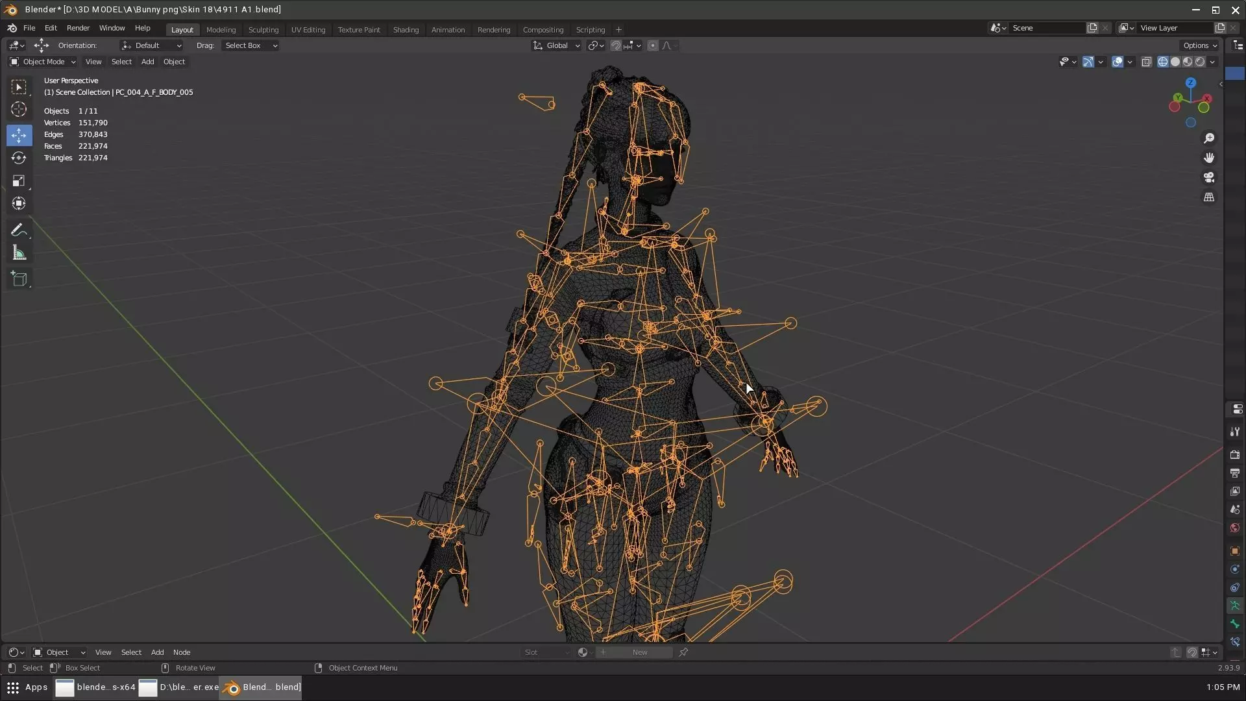Open the Orientation Default dropdown
This screenshot has height=701, width=1246.
coord(151,45)
